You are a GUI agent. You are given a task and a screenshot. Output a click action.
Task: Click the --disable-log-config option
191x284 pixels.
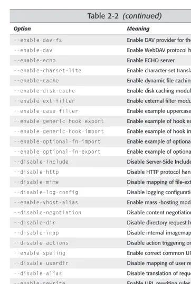coord(46,192)
